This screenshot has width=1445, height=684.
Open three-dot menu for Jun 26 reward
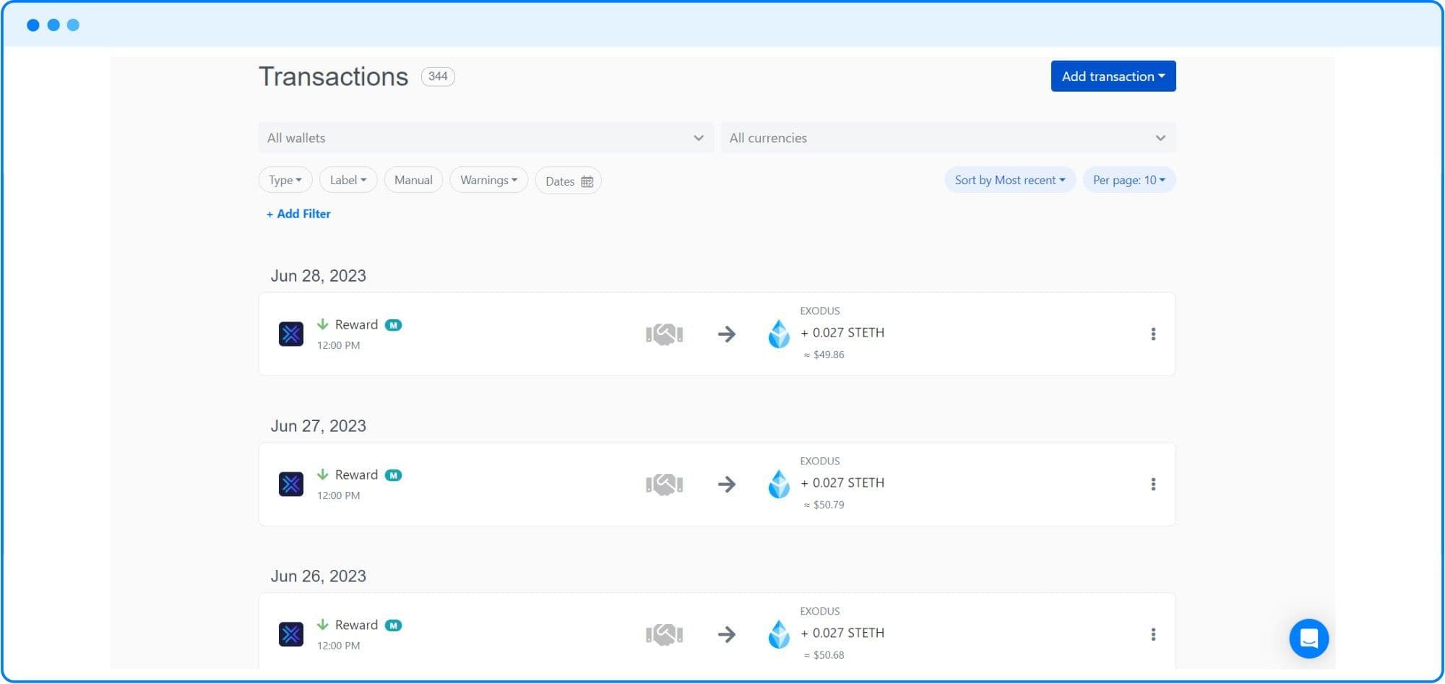coord(1153,634)
